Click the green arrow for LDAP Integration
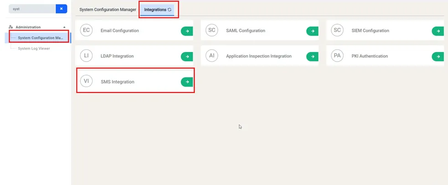 click(187, 57)
